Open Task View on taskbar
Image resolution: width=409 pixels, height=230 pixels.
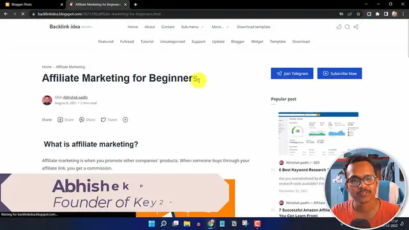175,224
